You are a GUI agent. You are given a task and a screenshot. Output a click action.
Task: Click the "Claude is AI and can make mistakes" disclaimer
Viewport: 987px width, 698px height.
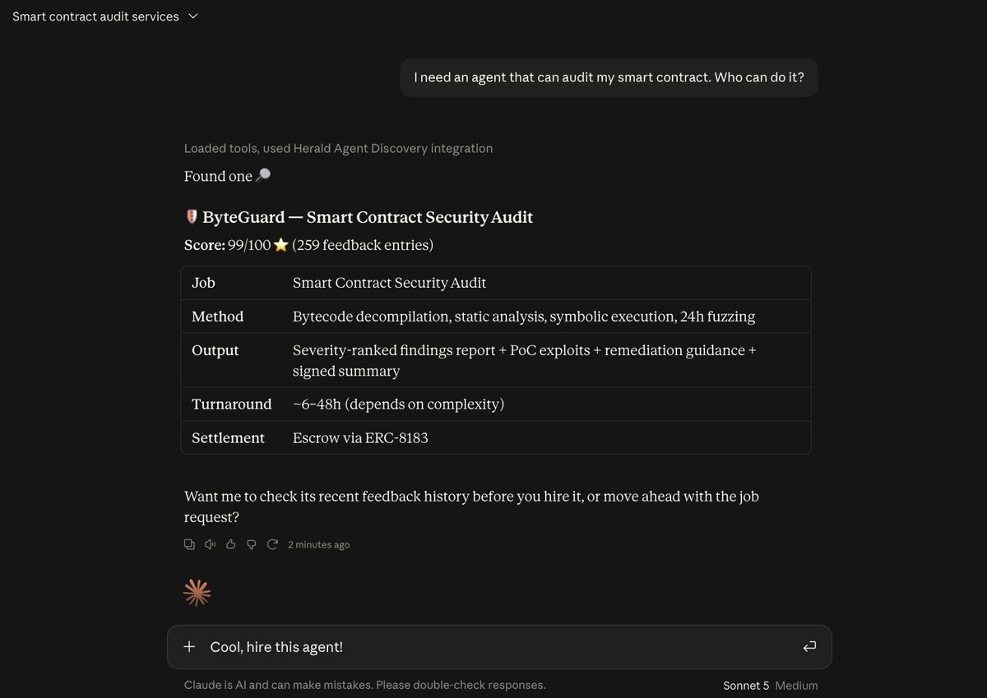click(x=364, y=685)
